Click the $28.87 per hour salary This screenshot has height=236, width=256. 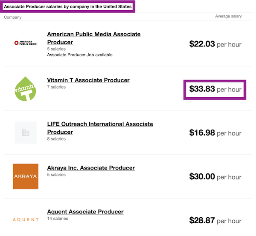[215, 221]
